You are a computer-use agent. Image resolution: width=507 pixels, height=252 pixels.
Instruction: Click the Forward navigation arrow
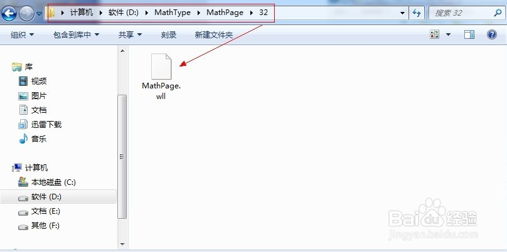pyautogui.click(x=26, y=14)
